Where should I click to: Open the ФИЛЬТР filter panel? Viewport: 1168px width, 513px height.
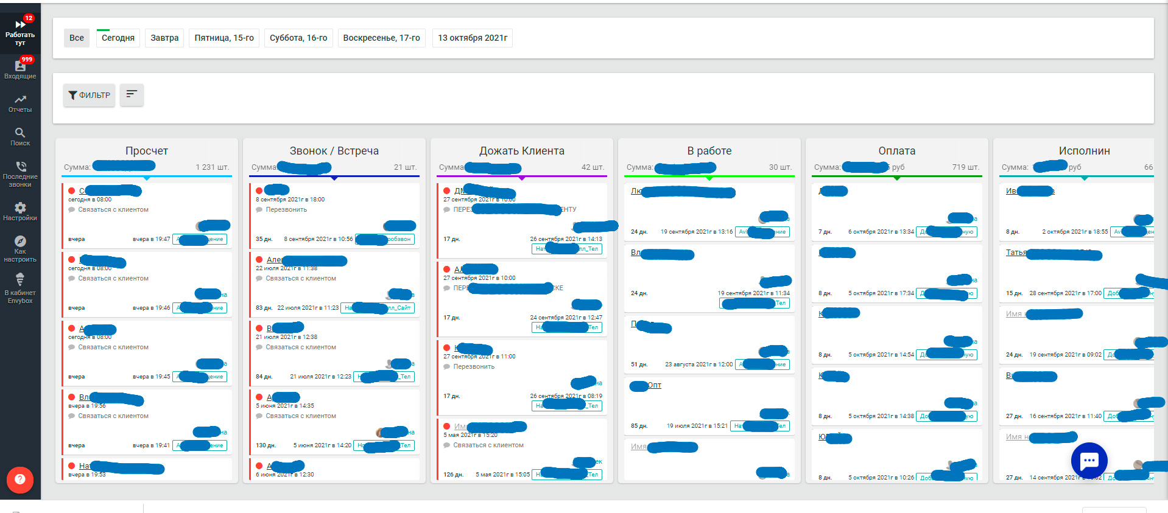89,95
